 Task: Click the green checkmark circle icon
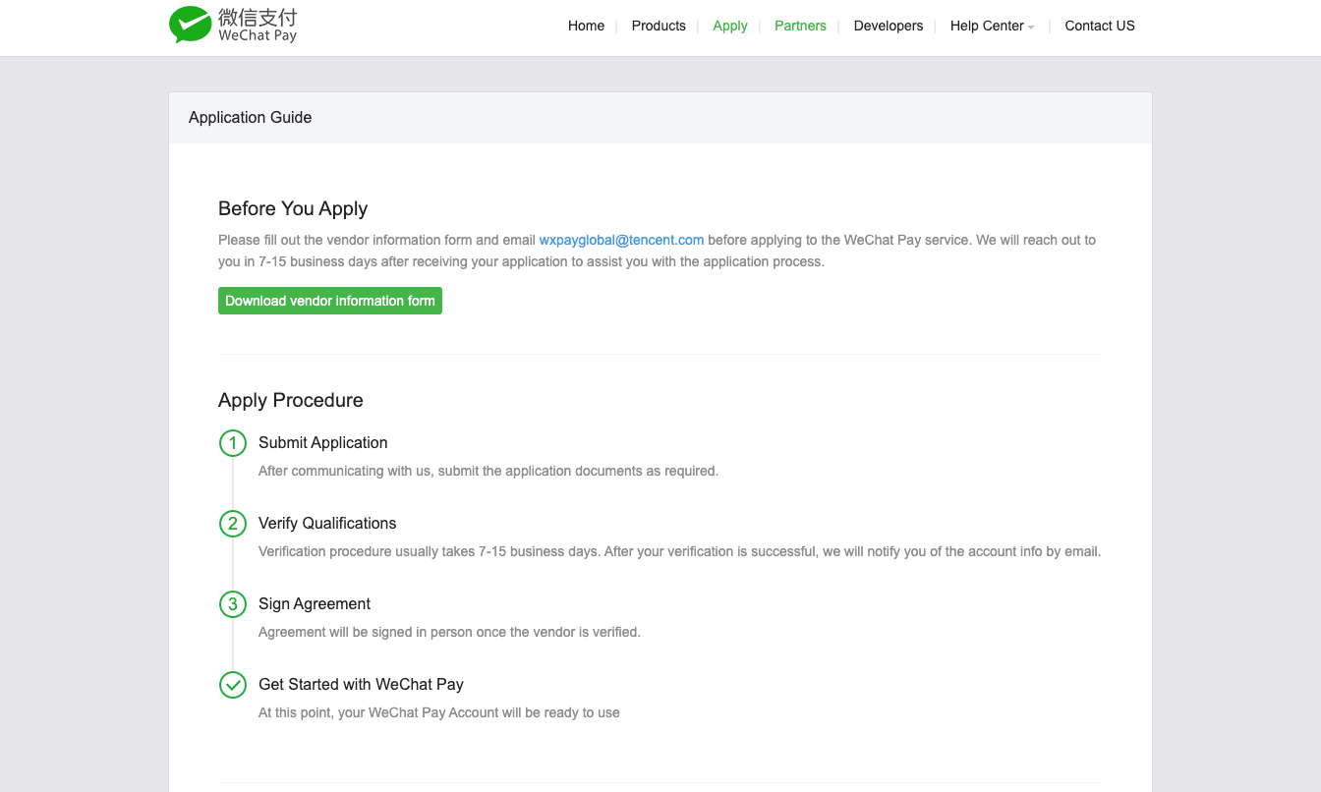point(233,685)
